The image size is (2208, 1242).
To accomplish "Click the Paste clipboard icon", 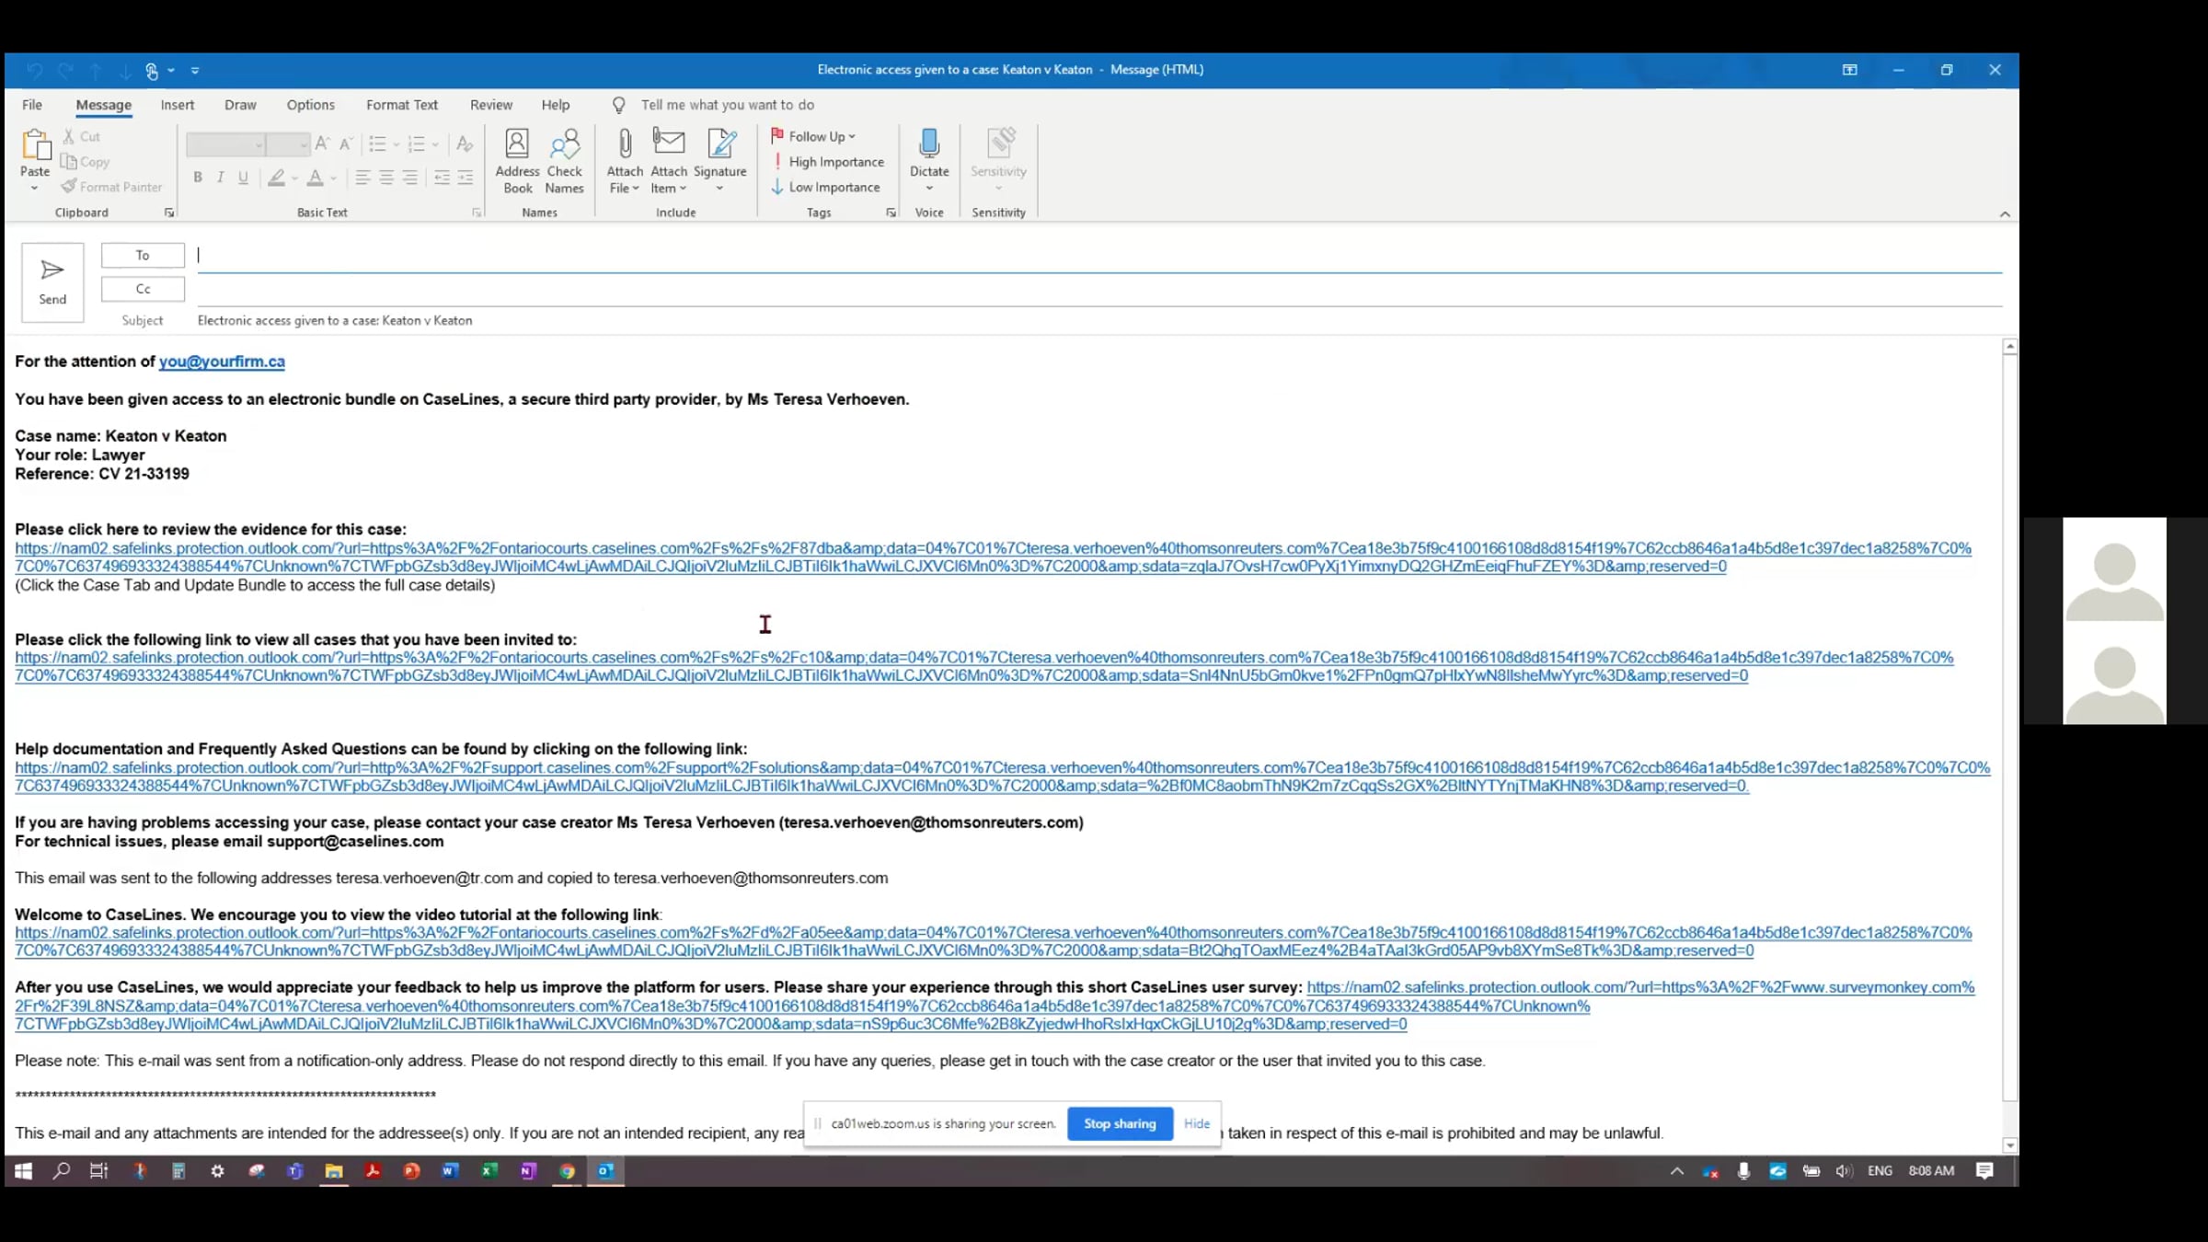I will point(35,145).
